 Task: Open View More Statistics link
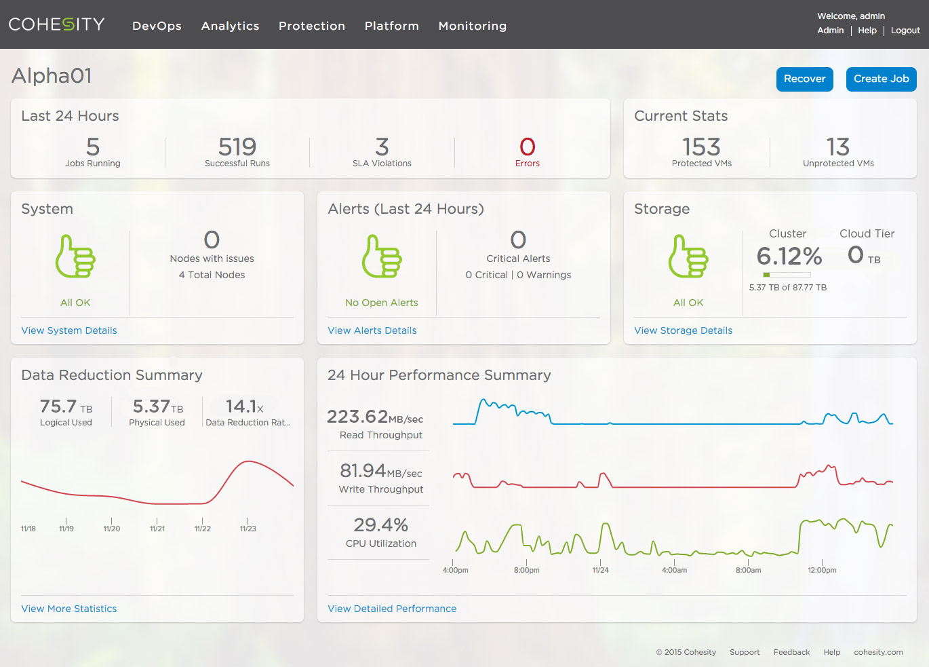[69, 609]
